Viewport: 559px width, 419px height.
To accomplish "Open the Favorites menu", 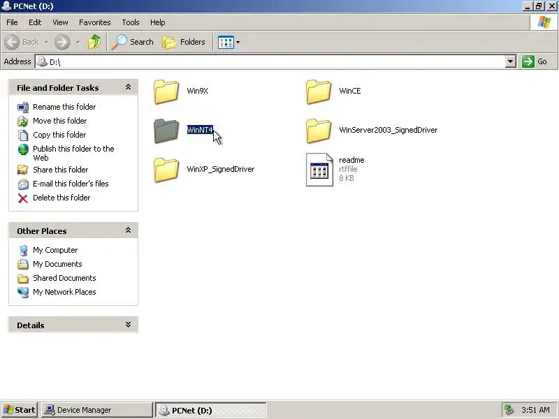I will coord(95,22).
